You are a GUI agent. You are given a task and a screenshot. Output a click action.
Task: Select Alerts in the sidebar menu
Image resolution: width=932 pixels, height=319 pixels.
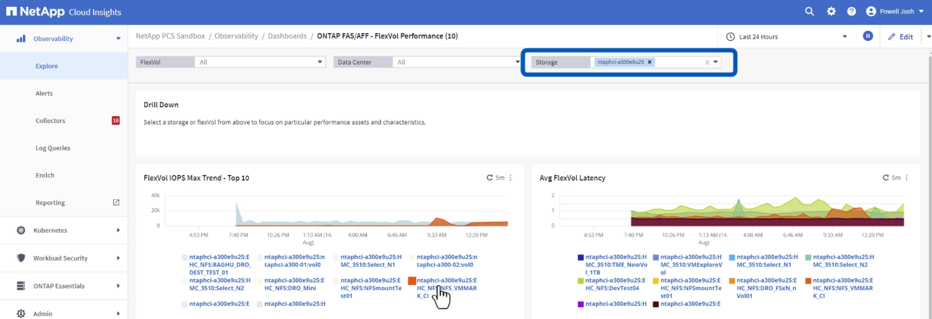click(x=44, y=93)
